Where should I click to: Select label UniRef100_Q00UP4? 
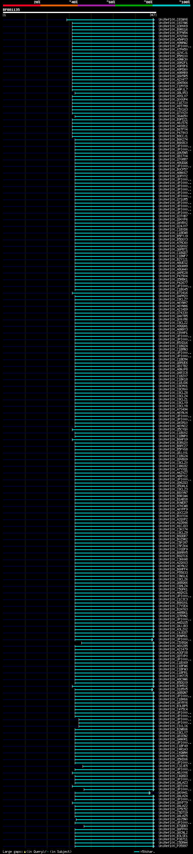[x=173, y=99]
